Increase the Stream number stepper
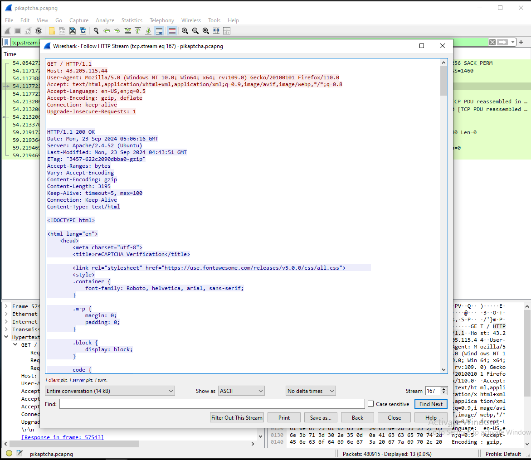This screenshot has width=531, height=460. tap(443, 389)
